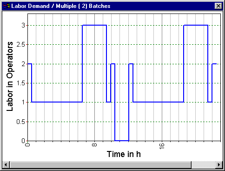Click the scrollbar track right of thumb

click(203, 164)
